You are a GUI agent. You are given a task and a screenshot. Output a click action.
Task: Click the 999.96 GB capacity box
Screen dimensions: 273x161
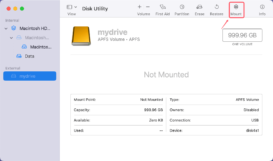tap(242, 35)
